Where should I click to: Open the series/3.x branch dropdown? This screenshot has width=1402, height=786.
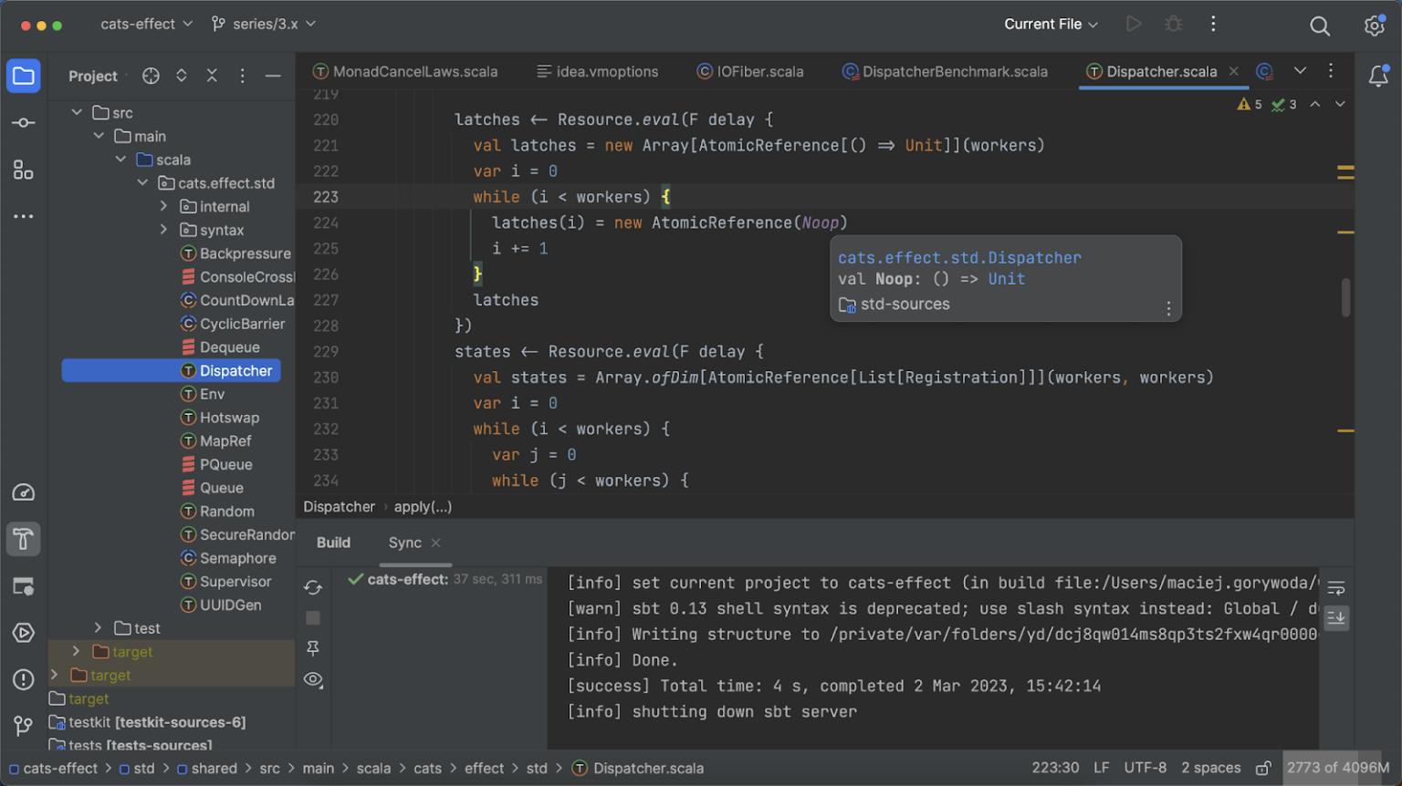coord(263,24)
